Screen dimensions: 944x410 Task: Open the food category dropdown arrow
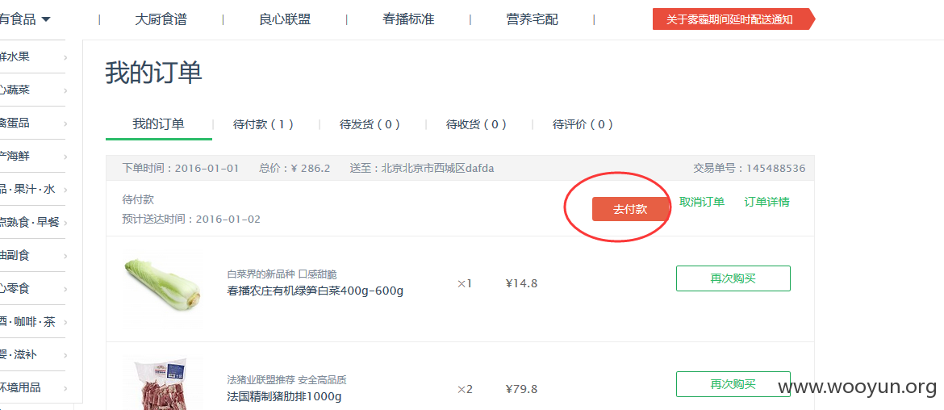pyautogui.click(x=46, y=20)
